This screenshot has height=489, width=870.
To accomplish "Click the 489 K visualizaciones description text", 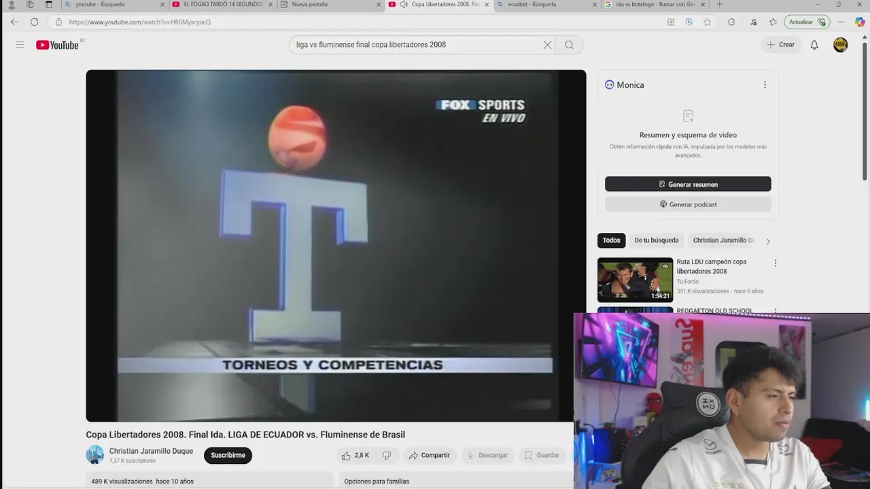I will 142,481.
